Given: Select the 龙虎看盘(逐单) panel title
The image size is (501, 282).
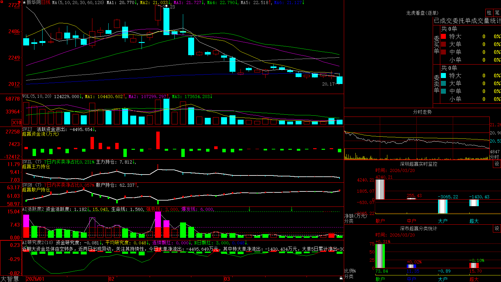Looking at the screenshot, I should tap(422, 13).
